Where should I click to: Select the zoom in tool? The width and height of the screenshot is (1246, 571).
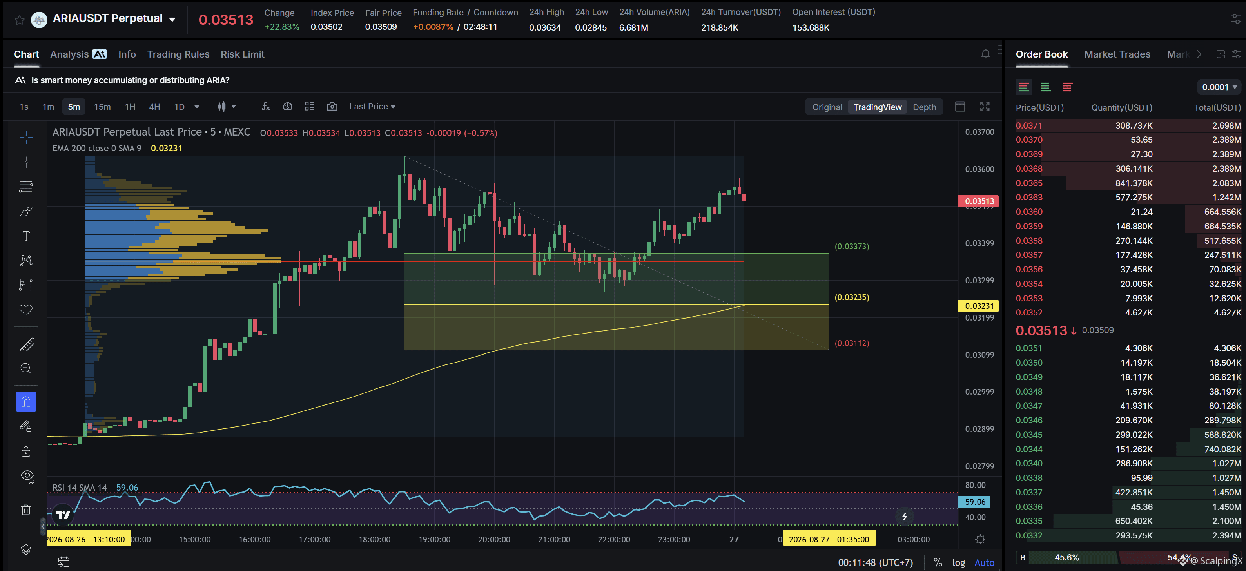(26, 368)
